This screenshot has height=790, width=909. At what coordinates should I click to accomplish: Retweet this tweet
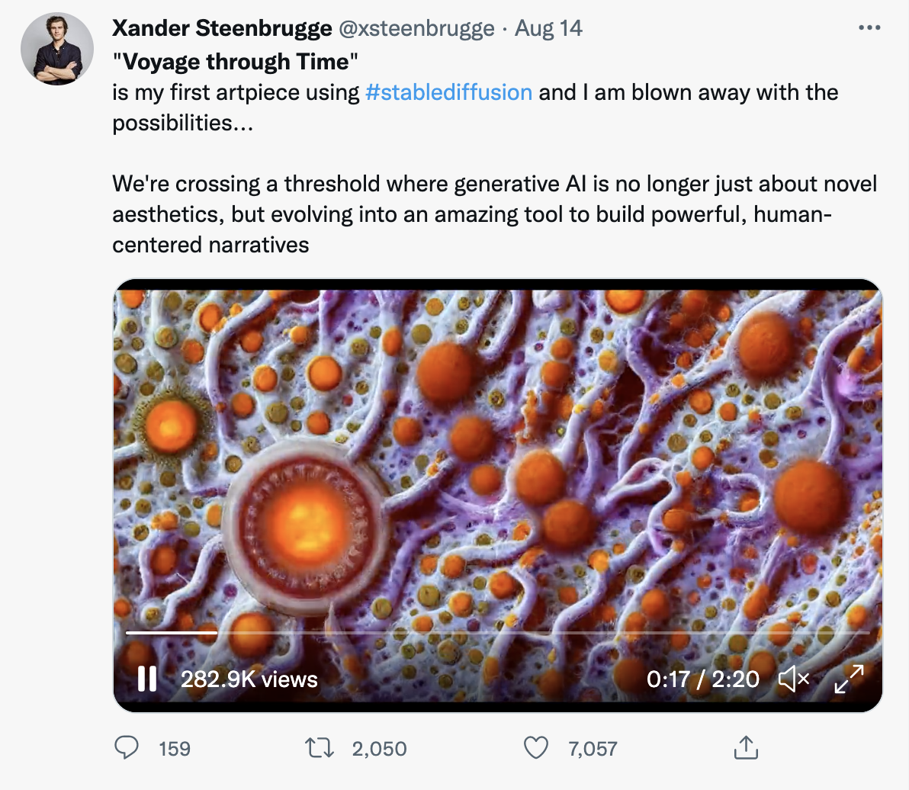320,748
